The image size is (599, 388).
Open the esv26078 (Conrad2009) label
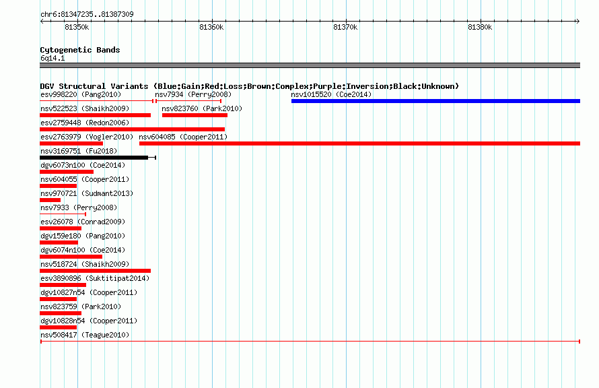click(x=83, y=222)
